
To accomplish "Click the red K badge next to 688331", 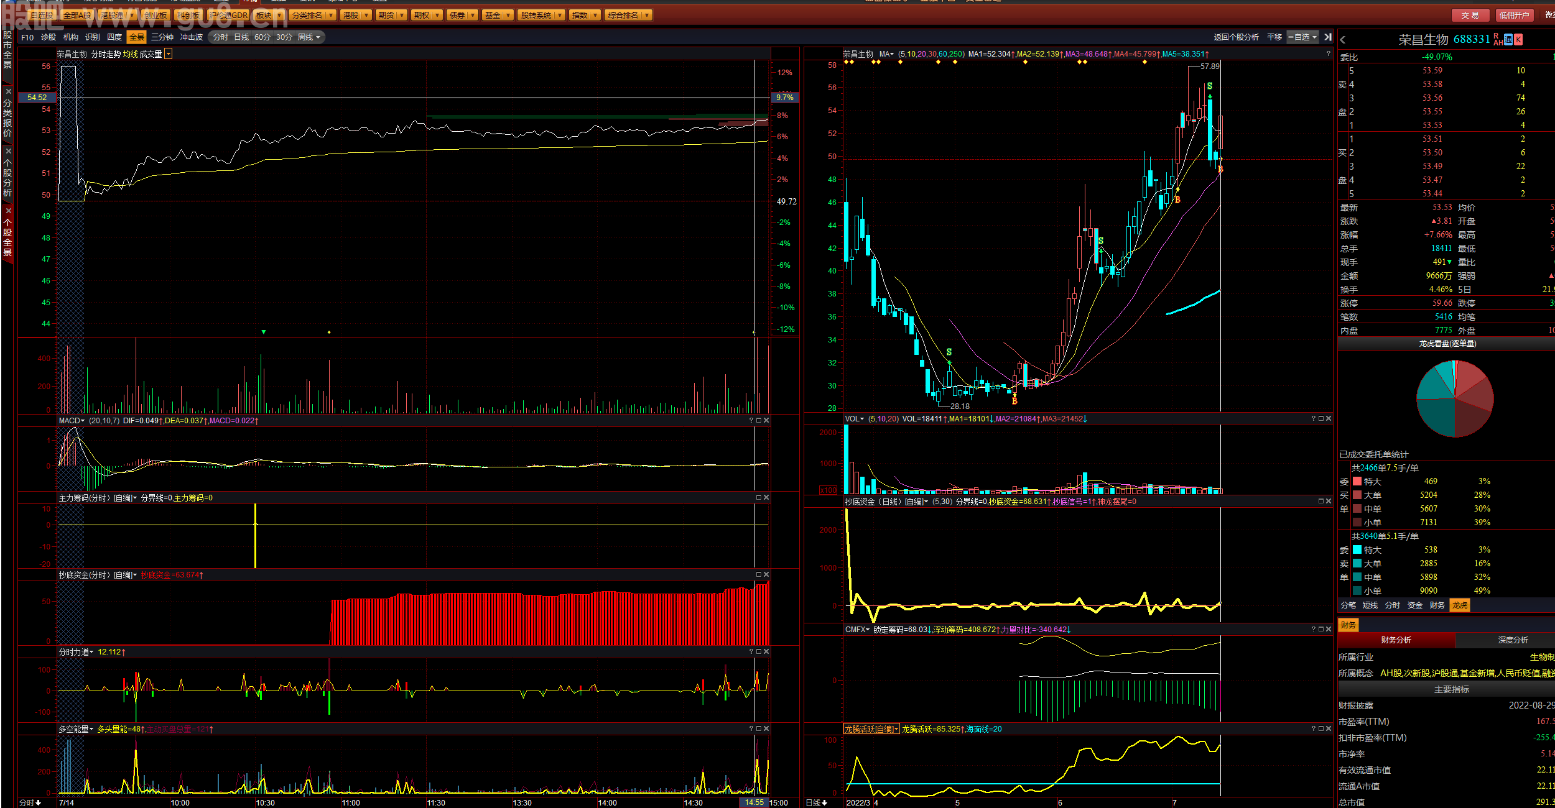I will coord(1518,39).
